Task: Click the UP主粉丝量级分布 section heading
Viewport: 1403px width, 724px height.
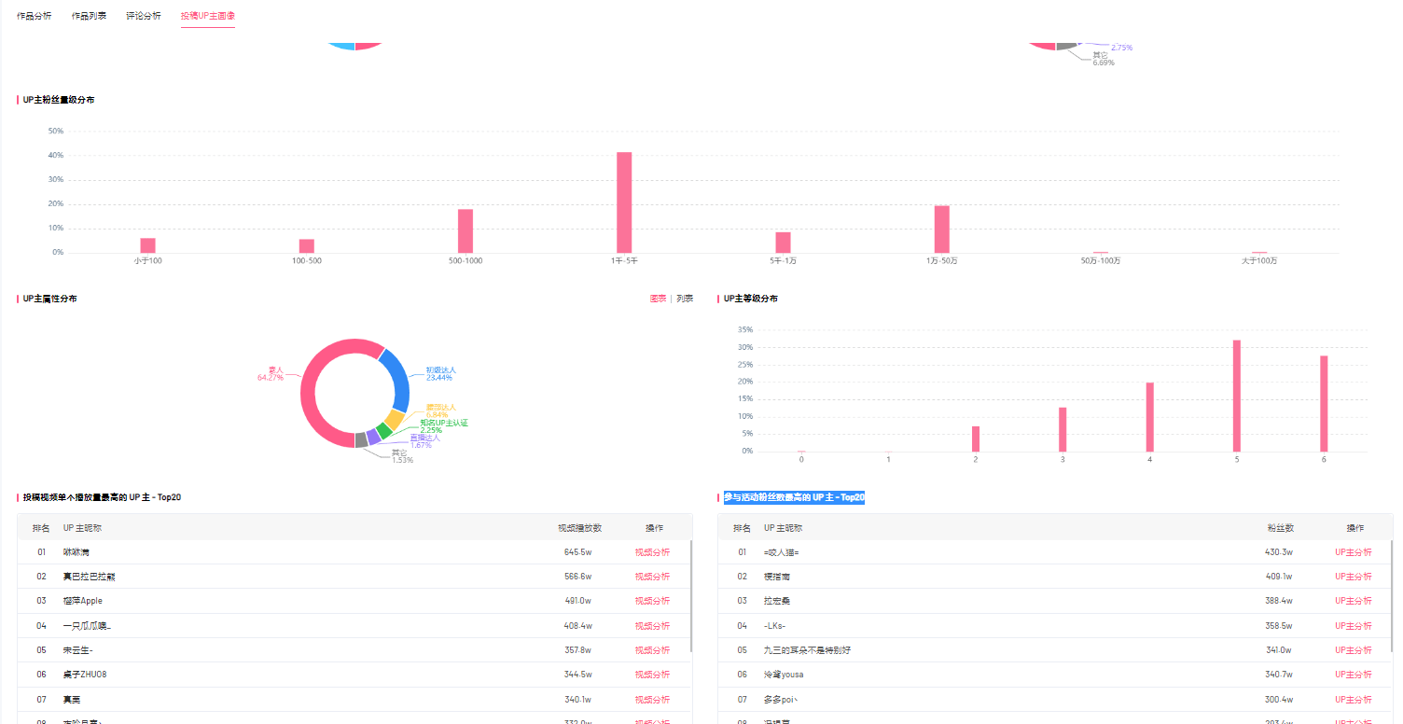Action: click(x=58, y=100)
